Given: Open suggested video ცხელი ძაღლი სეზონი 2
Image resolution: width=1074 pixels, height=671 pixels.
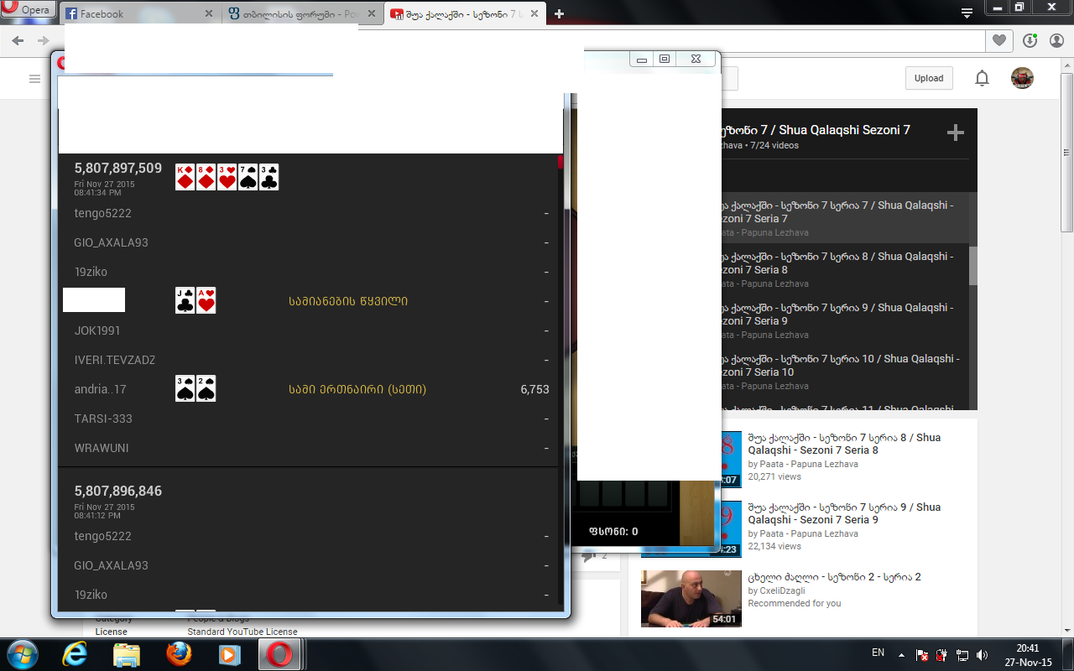Looking at the screenshot, I should click(835, 577).
